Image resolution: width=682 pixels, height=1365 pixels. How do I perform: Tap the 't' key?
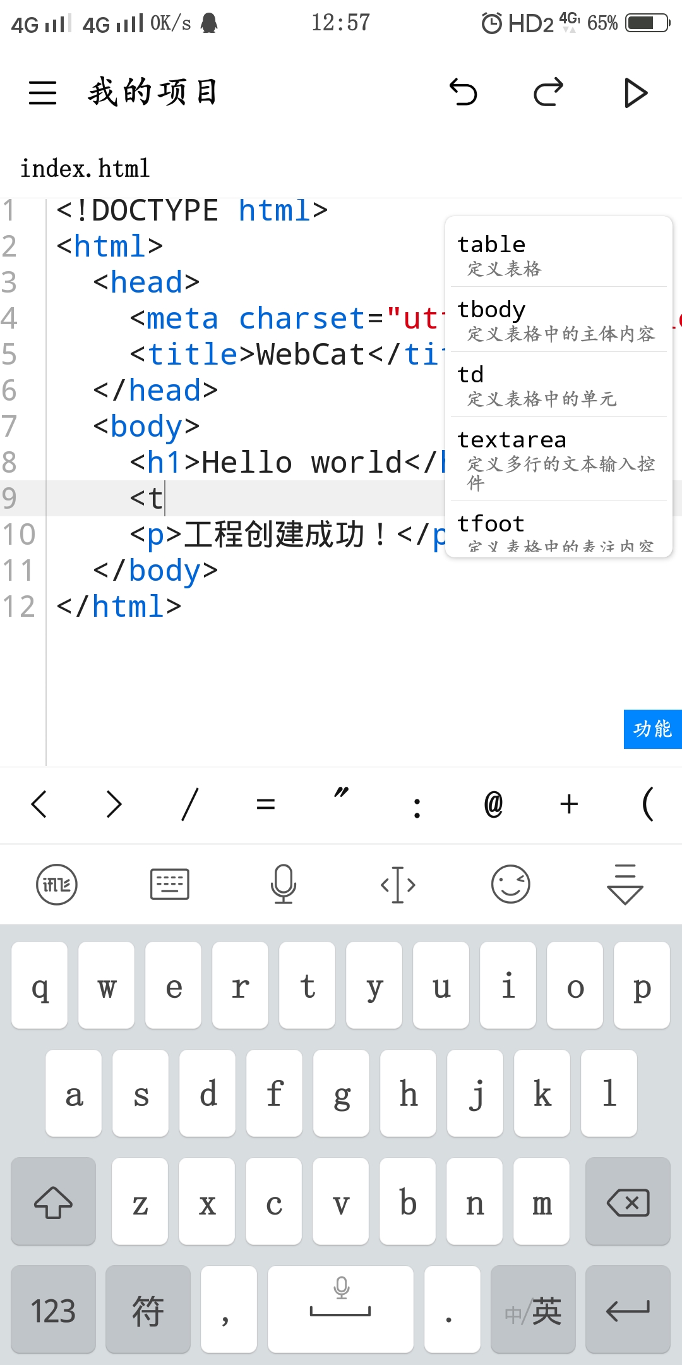click(307, 985)
